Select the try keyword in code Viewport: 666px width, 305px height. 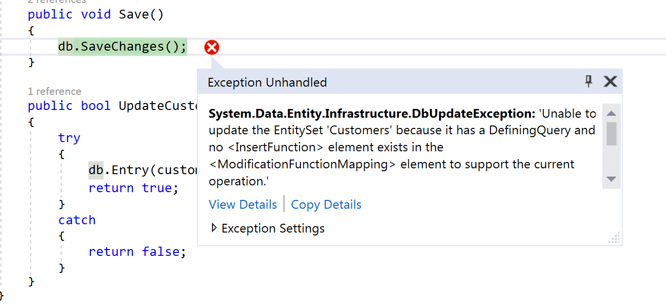coord(69,138)
